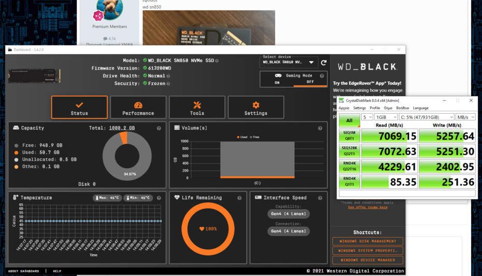Run SEQ128K Q32T1 test
The height and width of the screenshot is (276, 482).
coord(349,151)
